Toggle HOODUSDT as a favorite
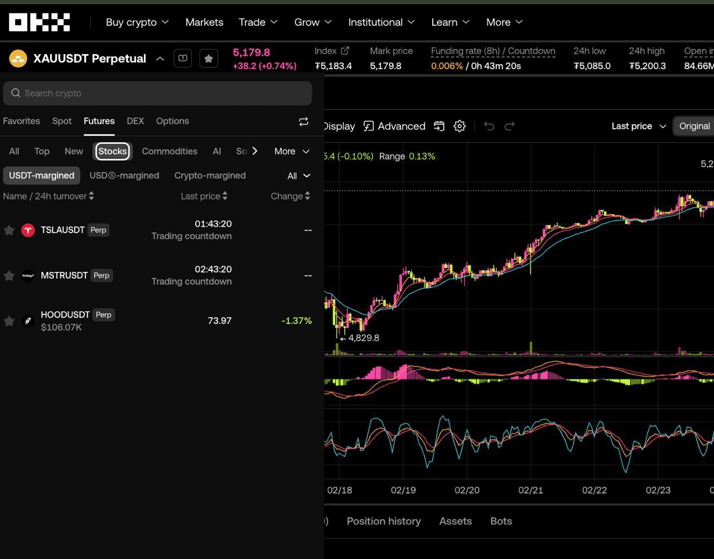The height and width of the screenshot is (559, 714). point(9,320)
